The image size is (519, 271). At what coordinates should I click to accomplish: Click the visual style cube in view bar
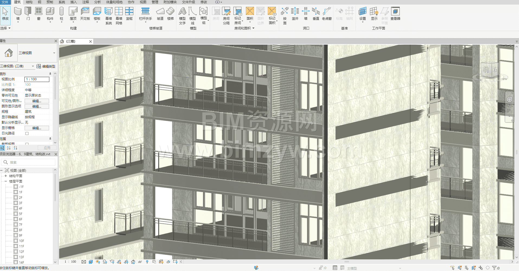91,262
